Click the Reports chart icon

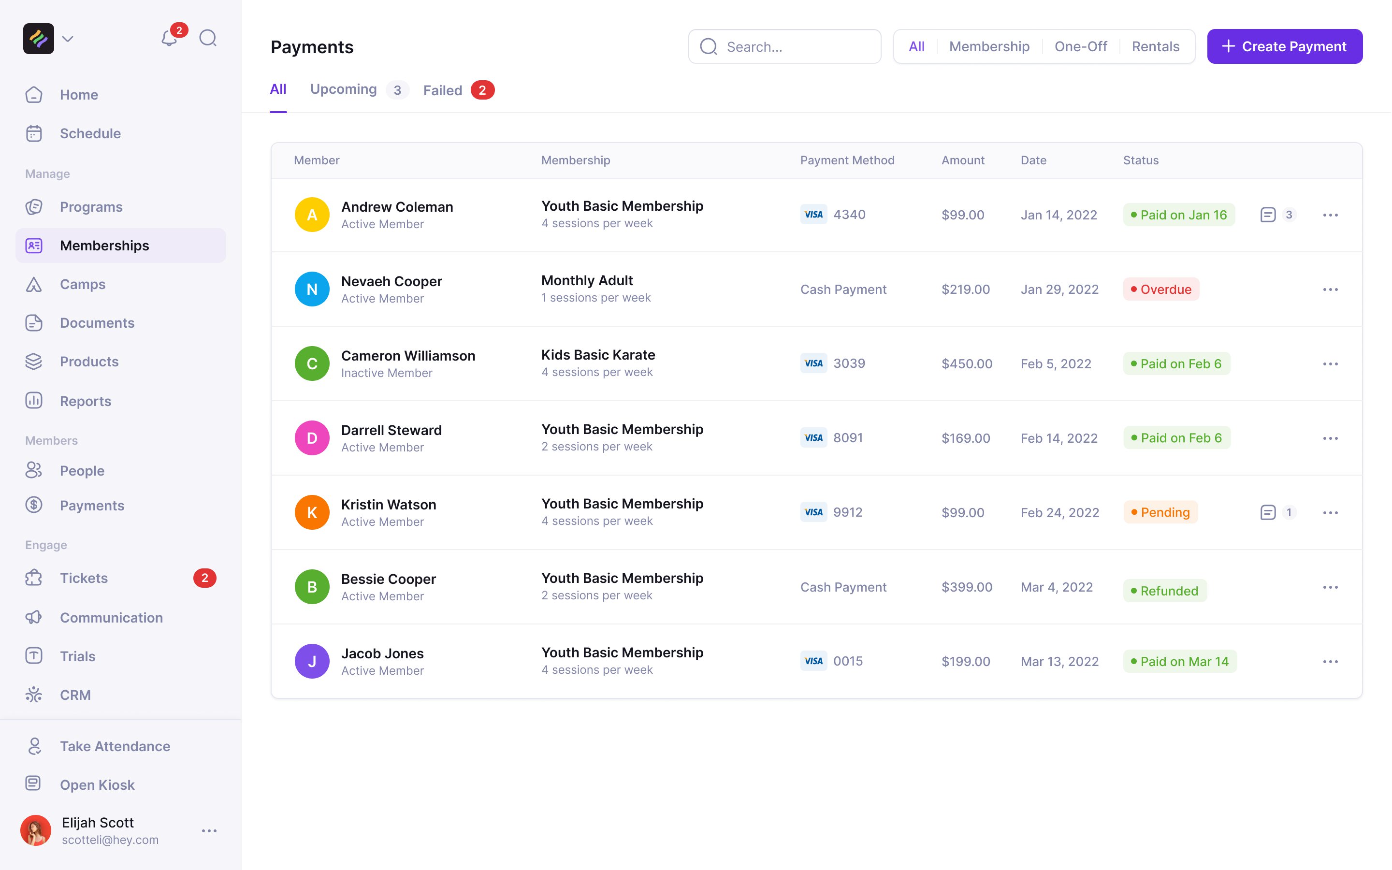34,401
